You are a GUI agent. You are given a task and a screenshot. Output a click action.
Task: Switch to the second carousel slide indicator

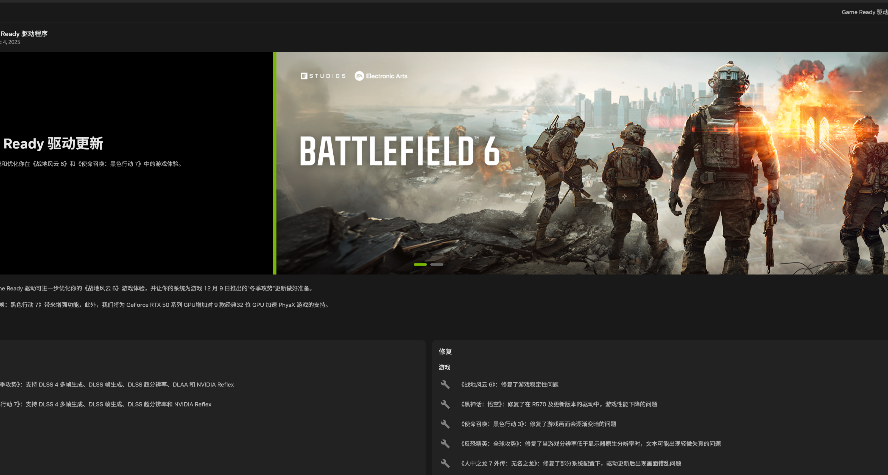click(x=436, y=264)
